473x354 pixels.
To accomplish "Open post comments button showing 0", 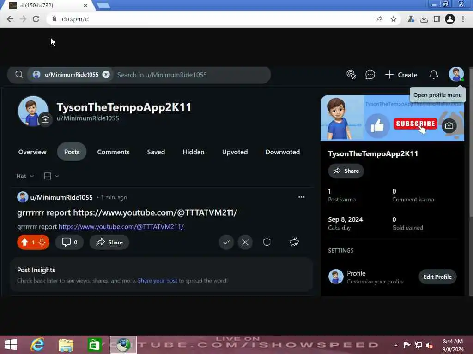I will 69,242.
